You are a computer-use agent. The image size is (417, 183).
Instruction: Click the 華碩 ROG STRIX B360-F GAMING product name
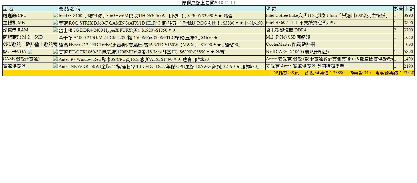[x=162, y=23]
